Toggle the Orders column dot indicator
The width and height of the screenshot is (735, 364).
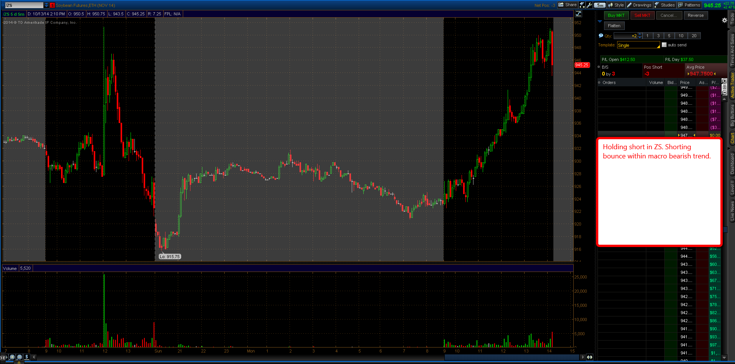(599, 82)
